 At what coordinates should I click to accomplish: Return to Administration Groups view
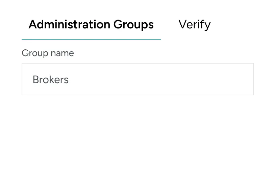tap(91, 25)
